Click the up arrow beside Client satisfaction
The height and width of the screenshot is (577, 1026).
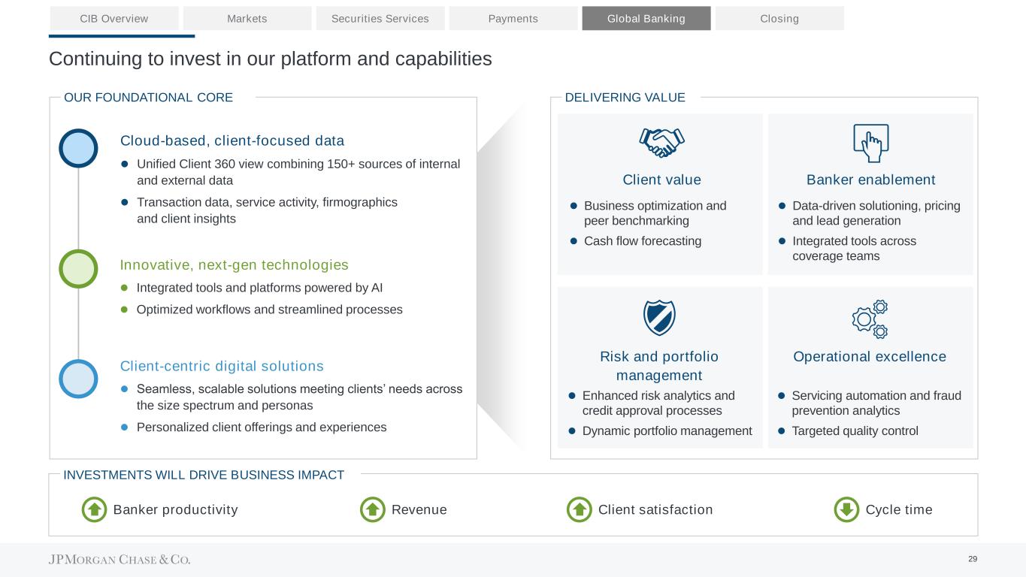(x=580, y=510)
